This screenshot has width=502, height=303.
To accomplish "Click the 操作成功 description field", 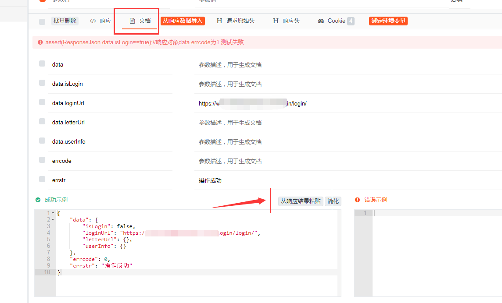I will 348,180.
